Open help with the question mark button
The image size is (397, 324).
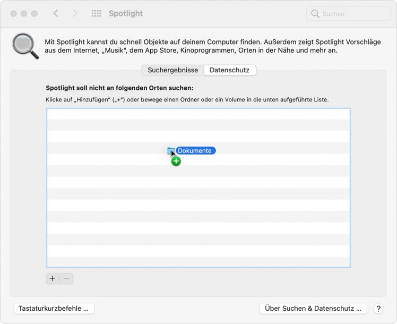[x=378, y=309]
